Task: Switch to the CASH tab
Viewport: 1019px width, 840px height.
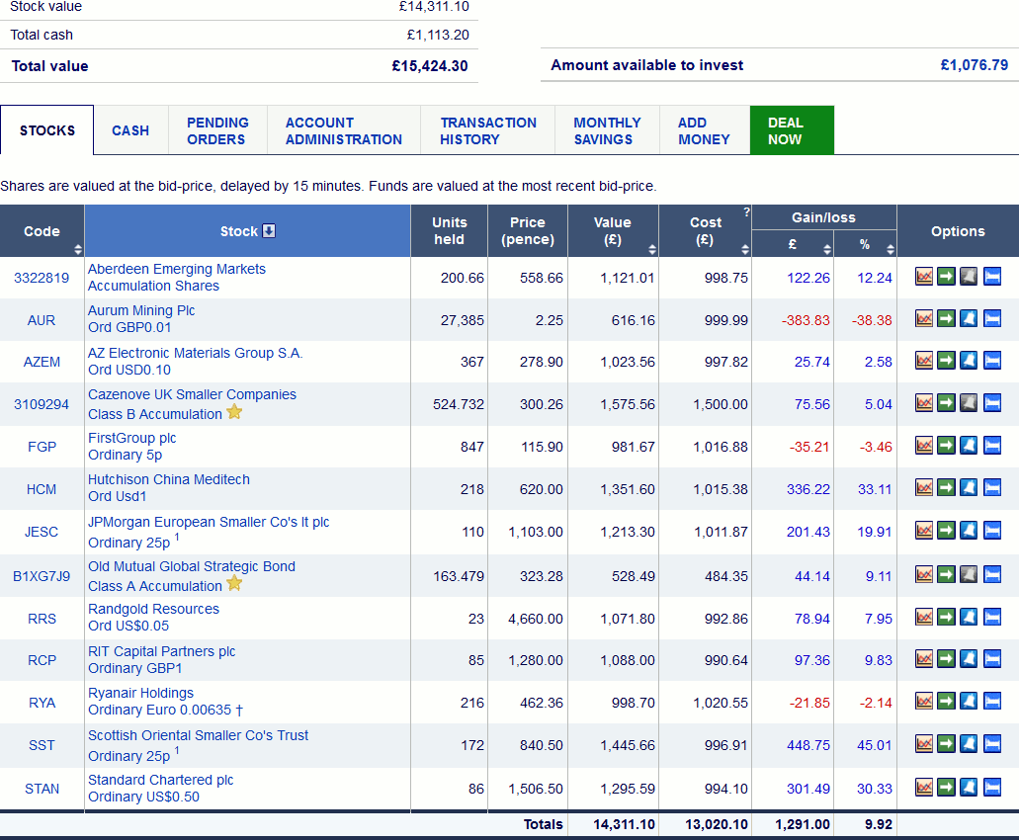Action: tap(130, 130)
